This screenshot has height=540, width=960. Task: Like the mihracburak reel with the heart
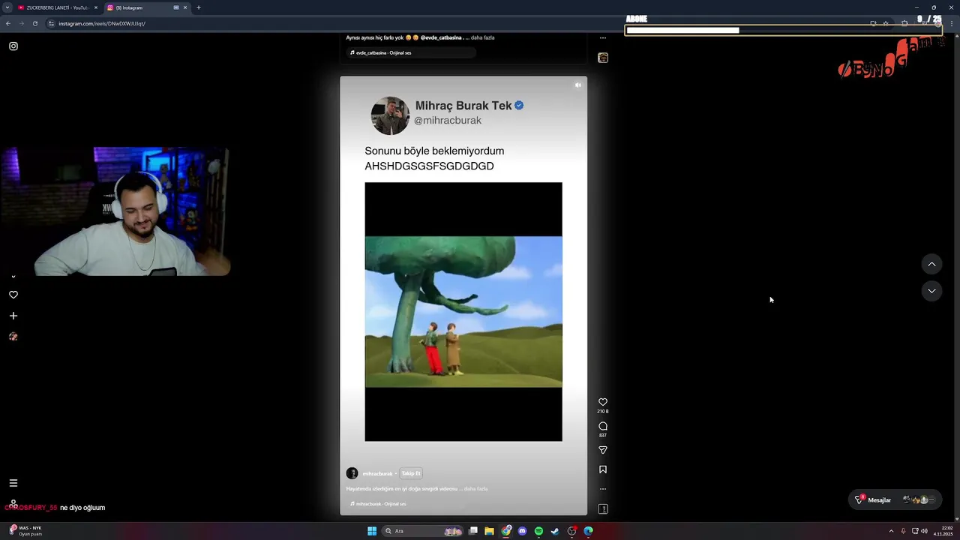pyautogui.click(x=602, y=402)
